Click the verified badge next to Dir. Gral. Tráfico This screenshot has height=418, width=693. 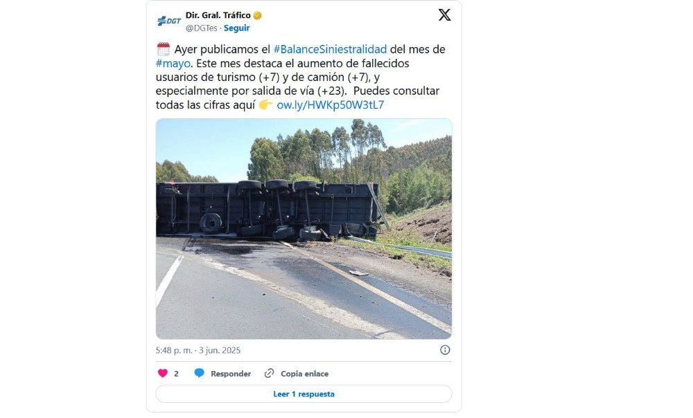[257, 15]
